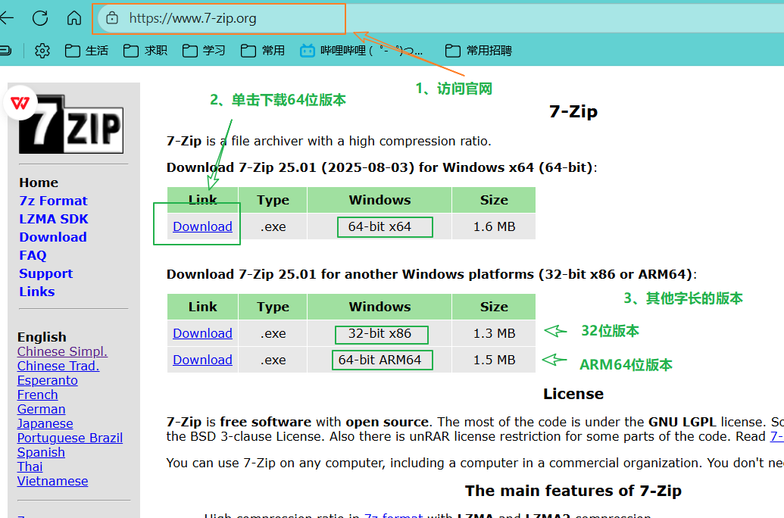Screen dimensions: 784x518
Task: Click the 1.3 MB size cell
Action: pyautogui.click(x=494, y=333)
